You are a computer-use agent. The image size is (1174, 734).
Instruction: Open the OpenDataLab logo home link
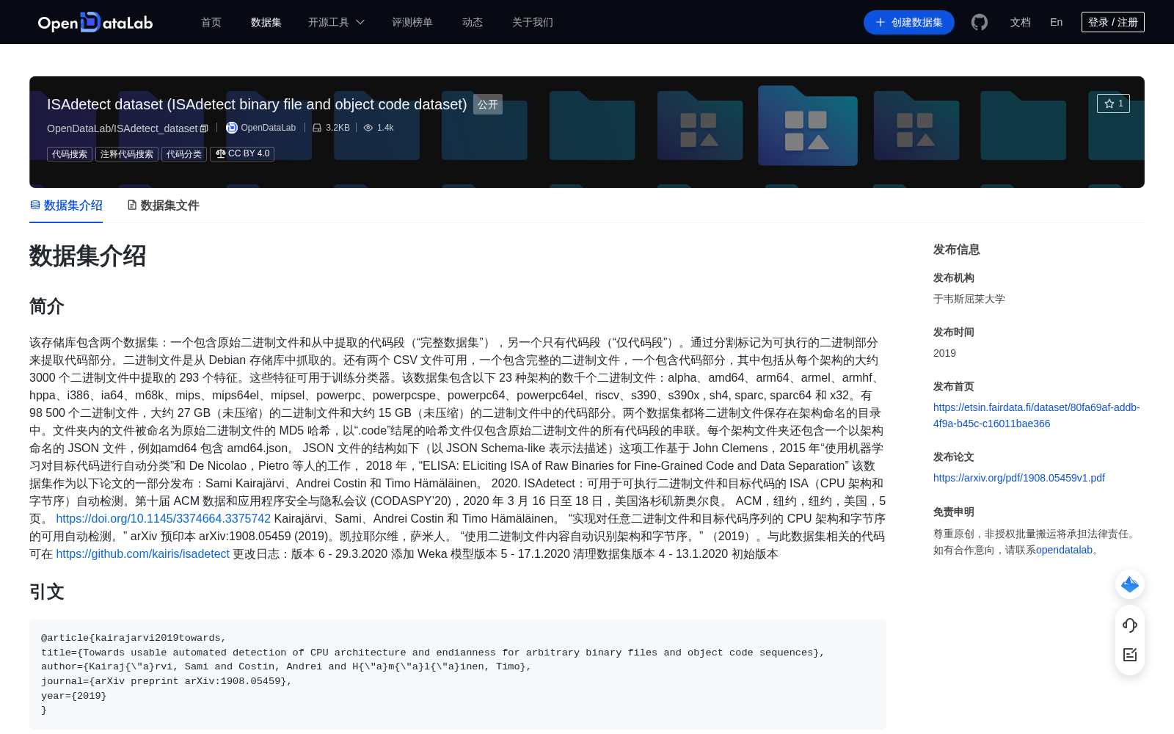coord(95,22)
